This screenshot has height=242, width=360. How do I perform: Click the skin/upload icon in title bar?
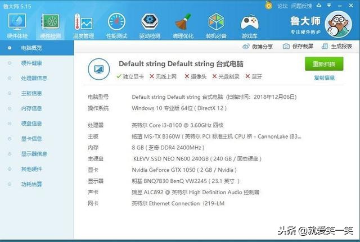click(x=319, y=5)
